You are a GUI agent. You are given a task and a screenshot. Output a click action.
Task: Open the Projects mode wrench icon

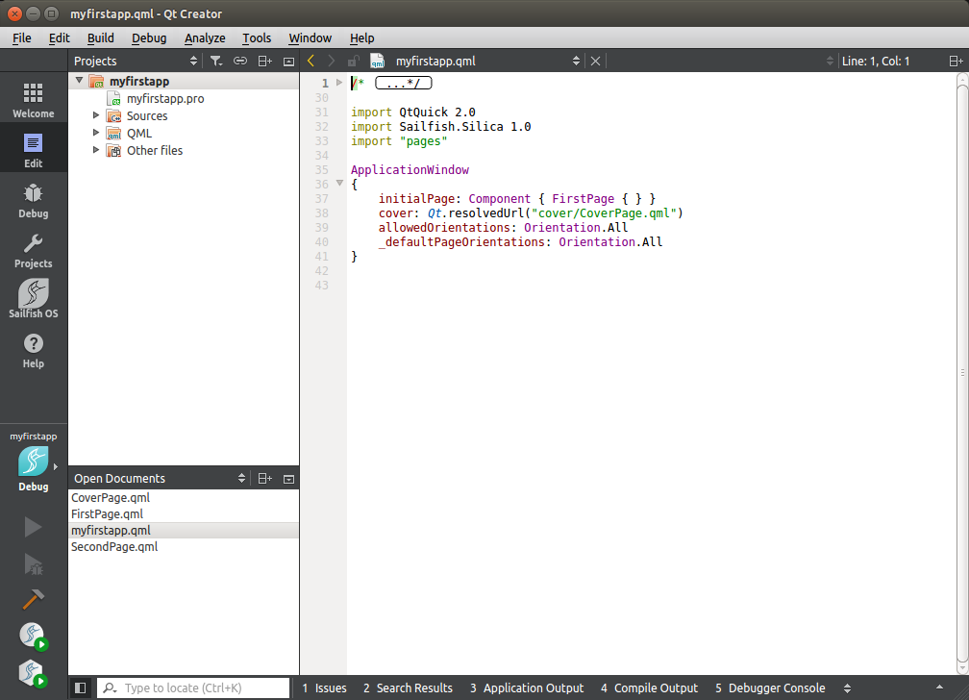[33, 250]
